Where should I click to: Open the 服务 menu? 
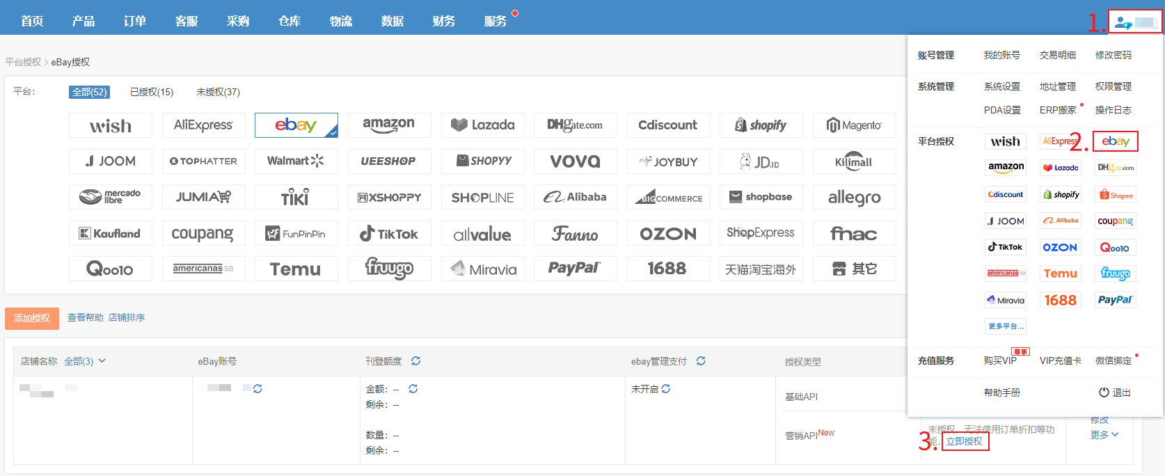[x=496, y=21]
